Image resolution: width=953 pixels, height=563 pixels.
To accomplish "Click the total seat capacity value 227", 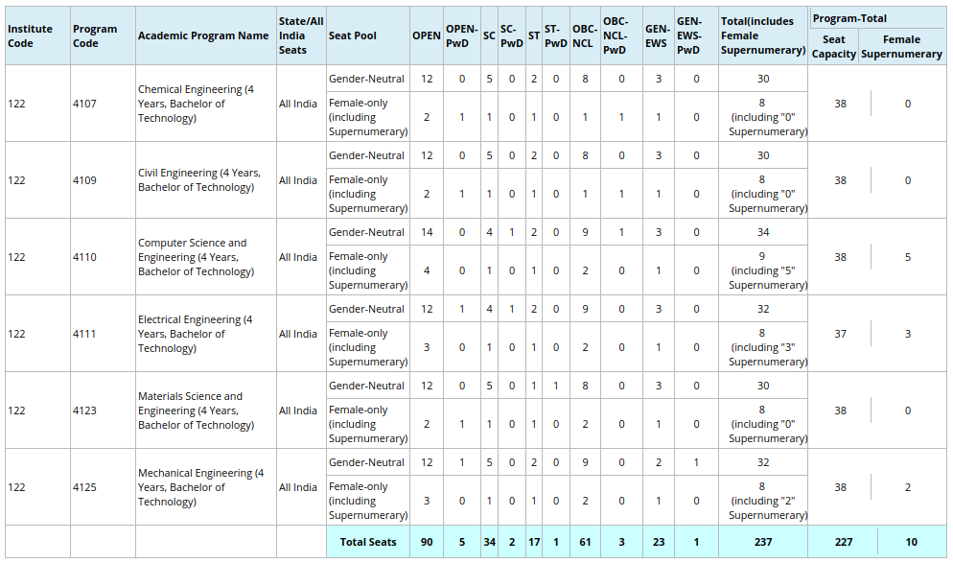I will tap(843, 542).
